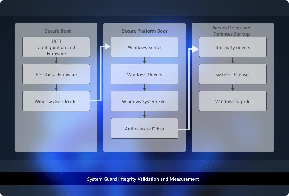Click Secure Driver and Defenses Startup heading
289x196 pixels.
(x=231, y=31)
